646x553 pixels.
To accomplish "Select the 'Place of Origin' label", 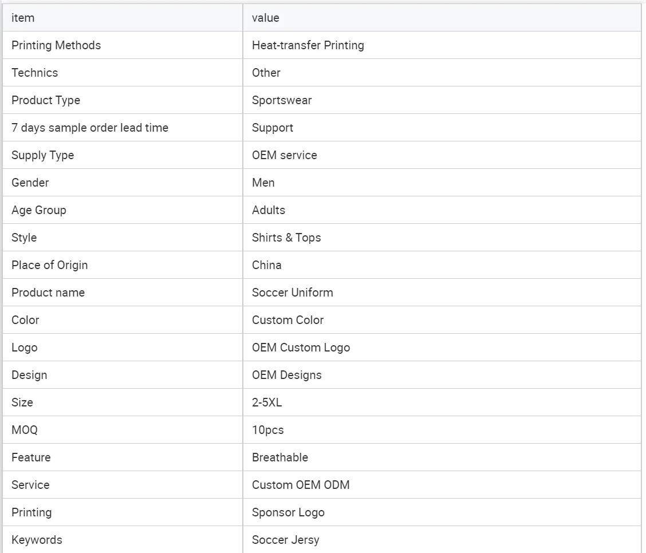I will click(50, 265).
